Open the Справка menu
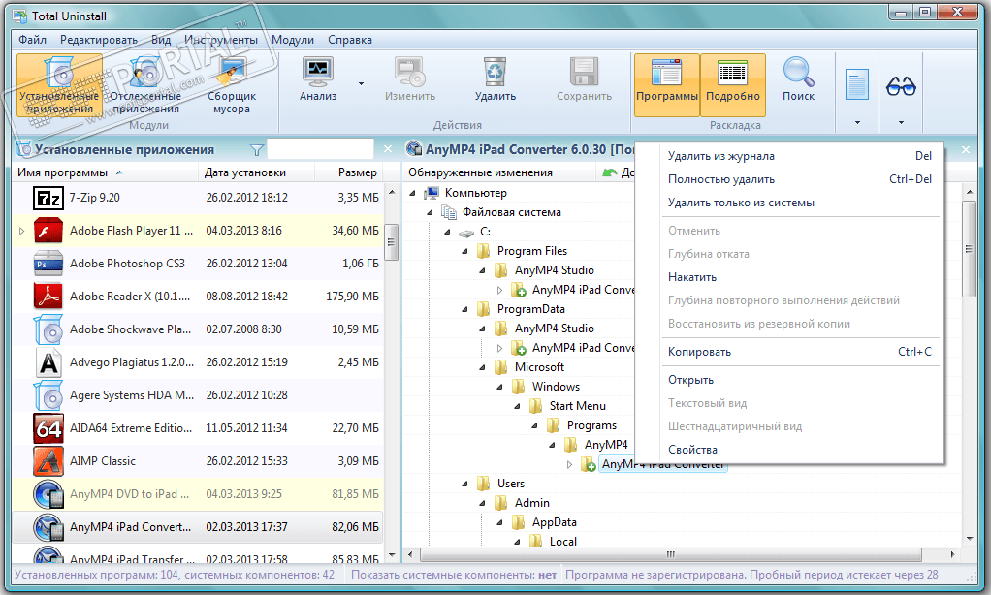Screen dimensions: 991x595 pyautogui.click(x=349, y=40)
